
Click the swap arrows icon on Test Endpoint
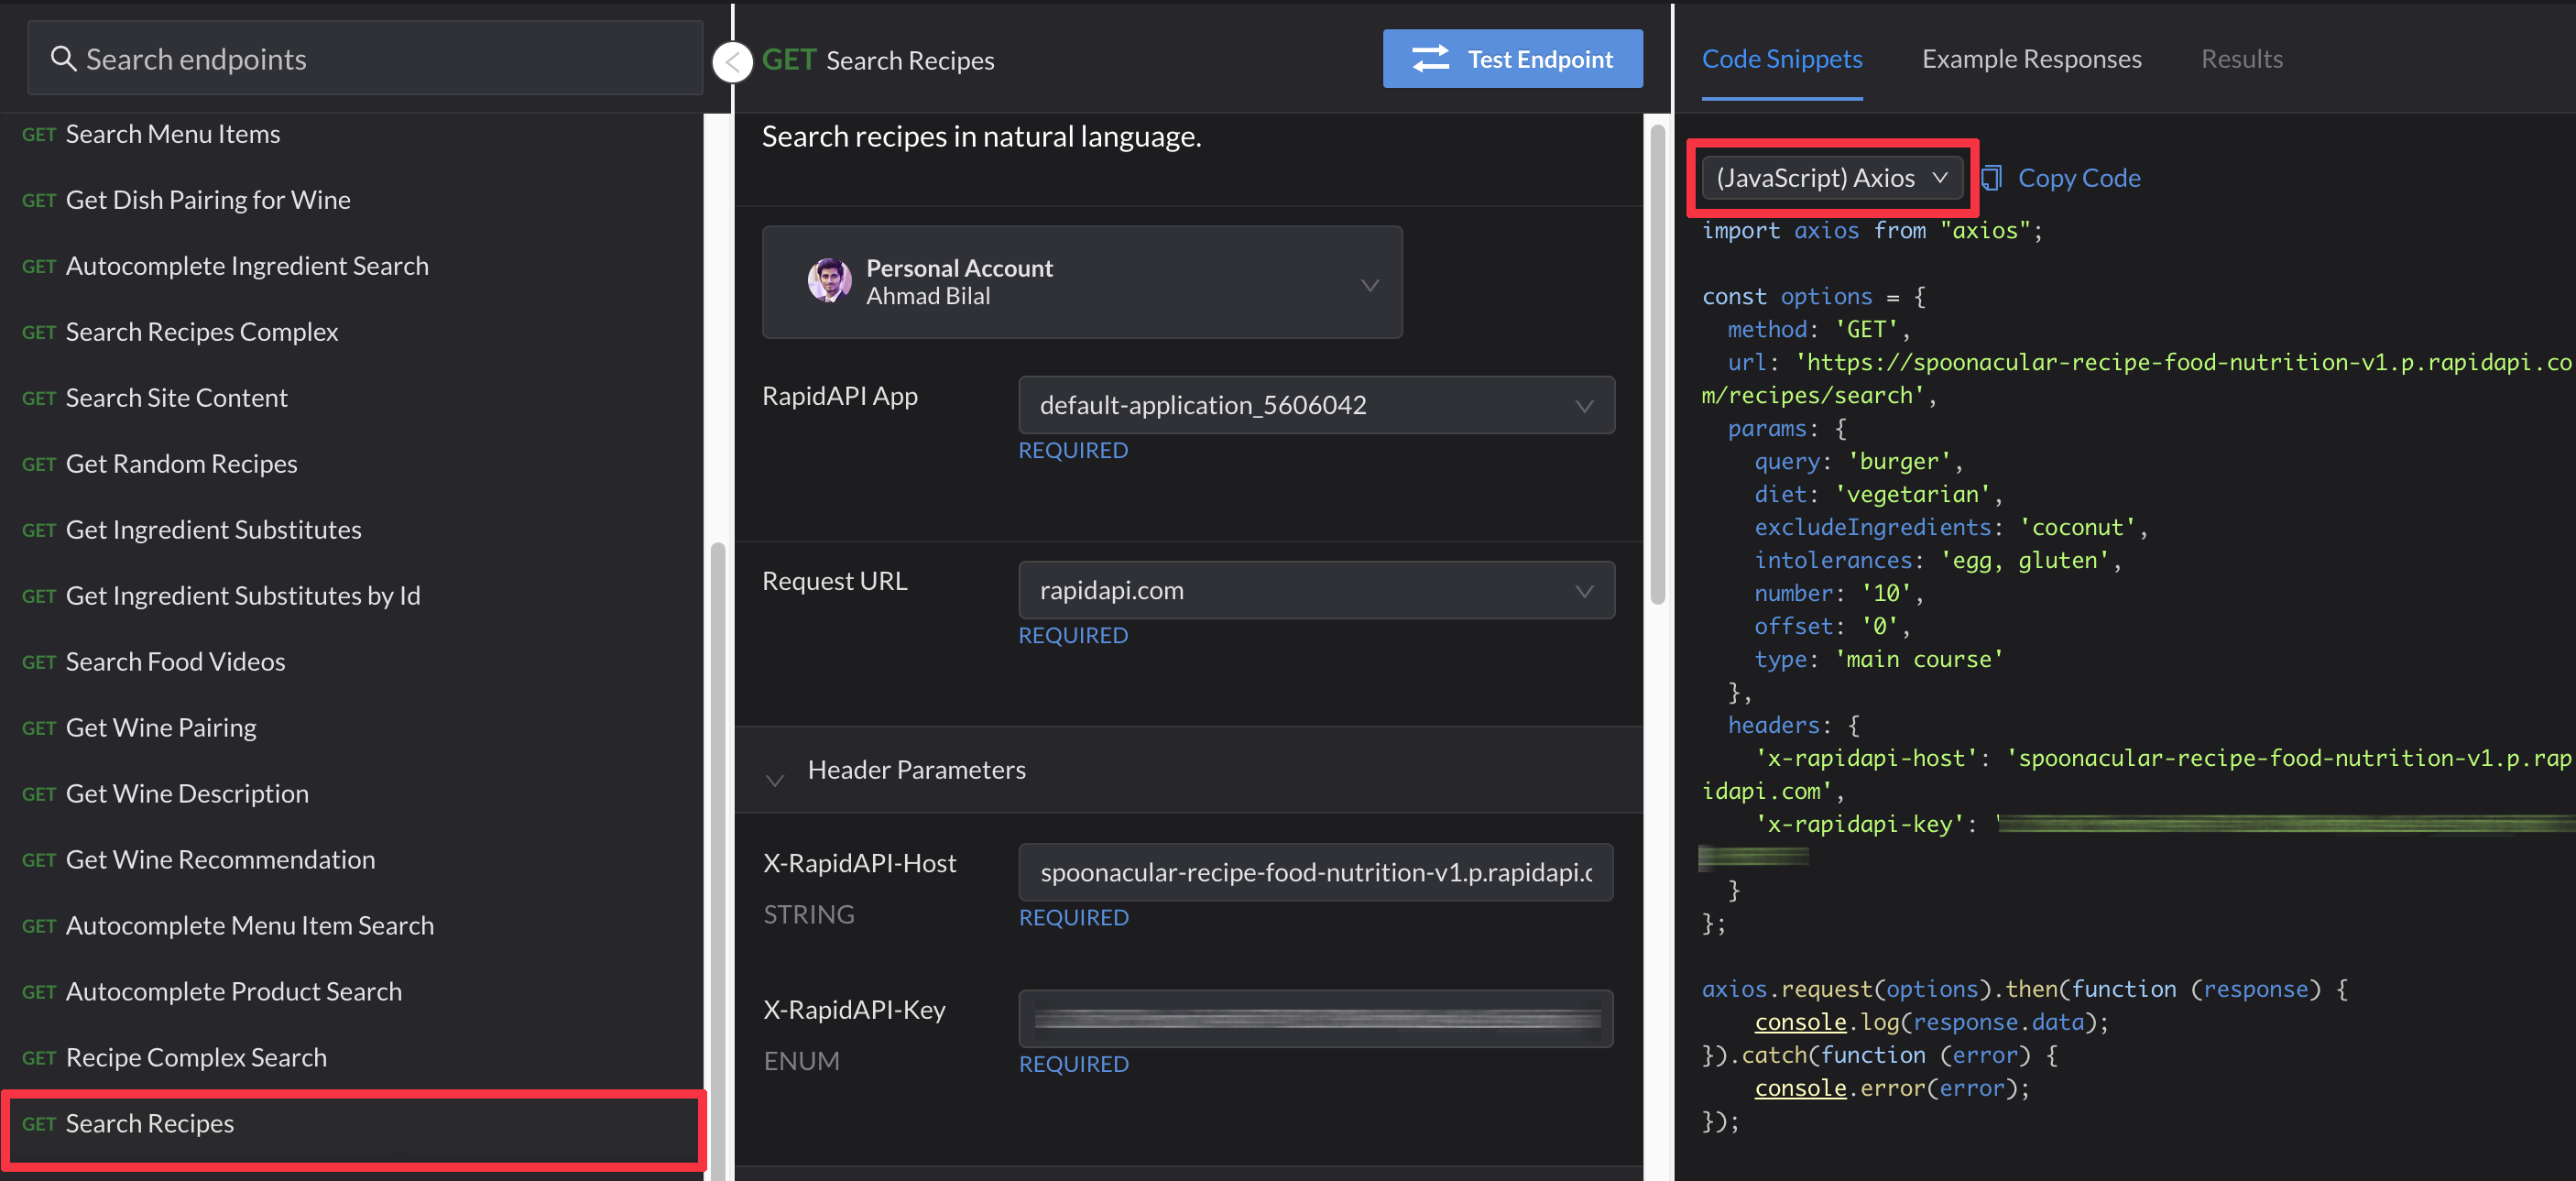point(1430,59)
